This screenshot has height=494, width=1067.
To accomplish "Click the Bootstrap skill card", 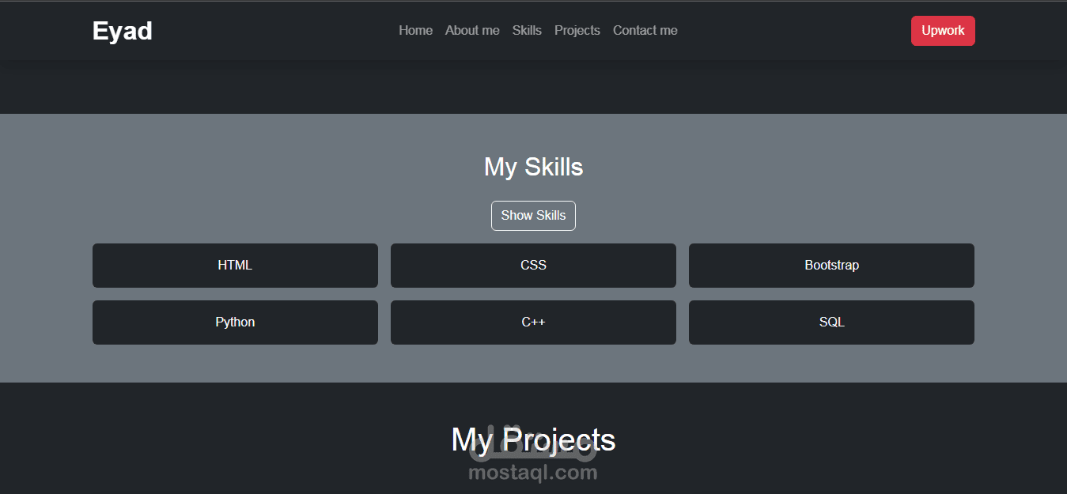I will coord(831,266).
